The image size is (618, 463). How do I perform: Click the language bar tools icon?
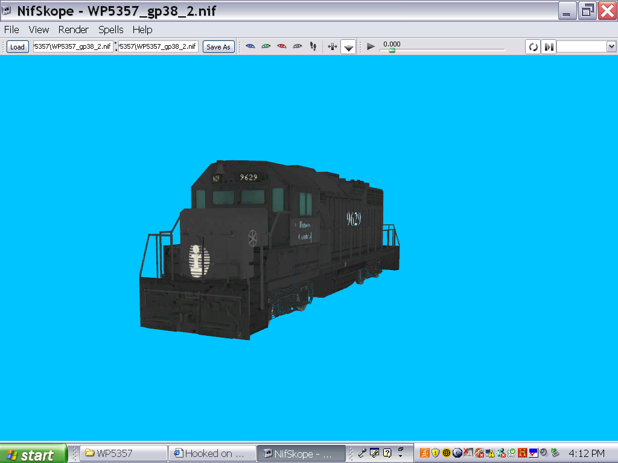click(x=374, y=453)
